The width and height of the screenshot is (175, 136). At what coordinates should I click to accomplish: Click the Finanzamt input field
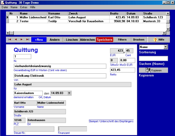[72, 129]
